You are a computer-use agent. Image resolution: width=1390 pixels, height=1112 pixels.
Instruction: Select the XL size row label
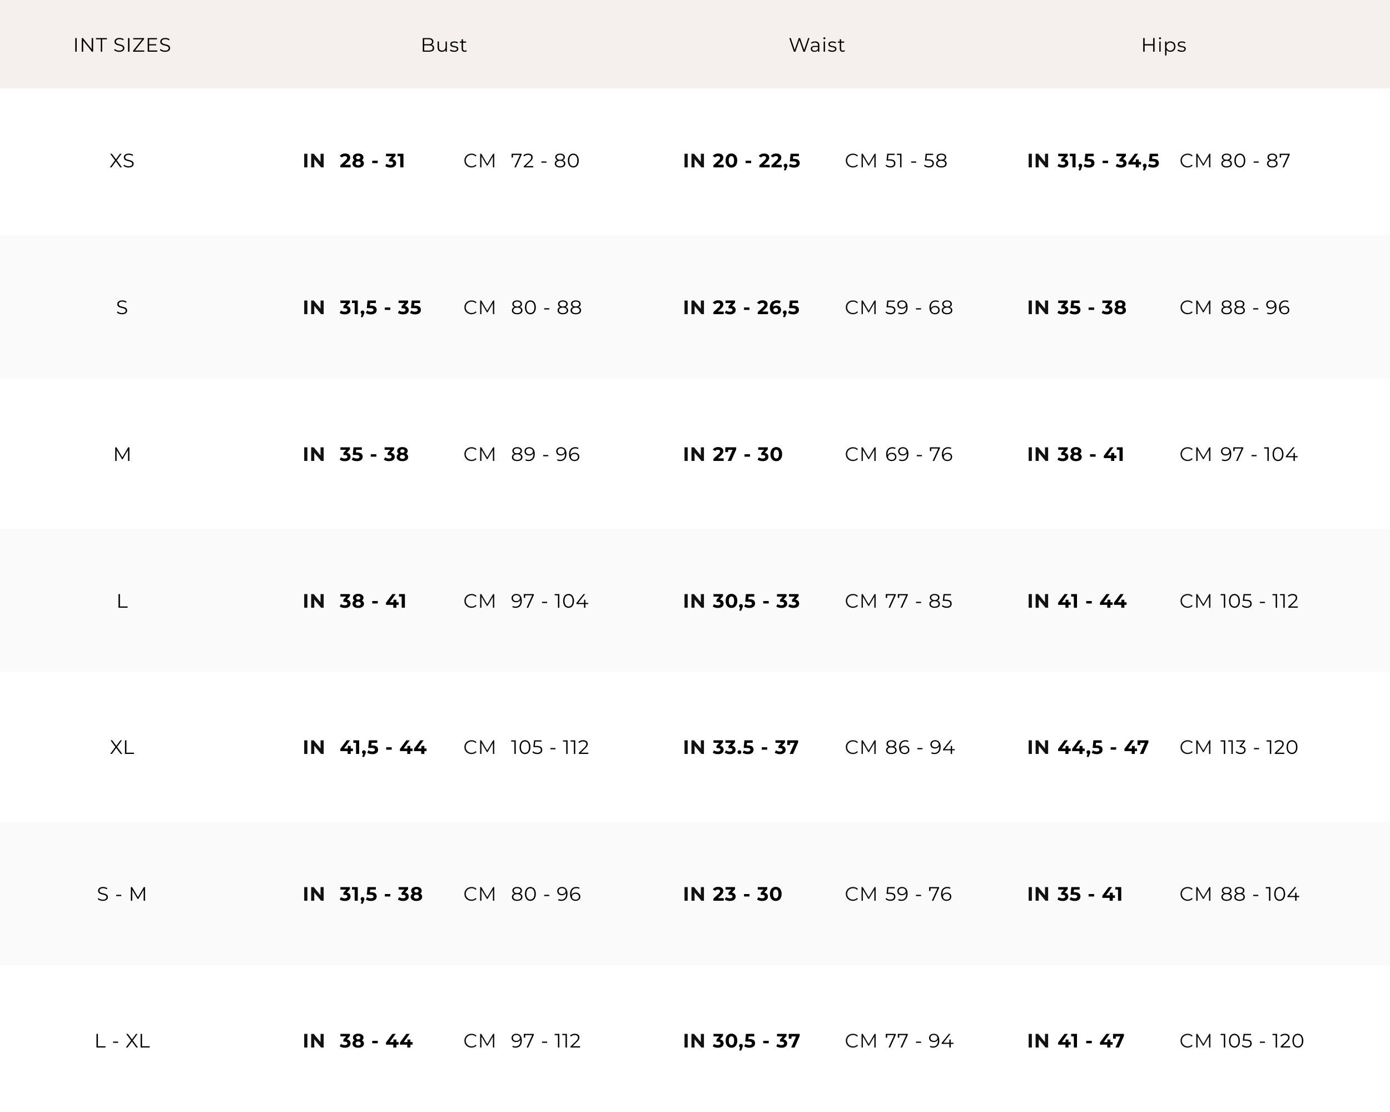coord(122,748)
